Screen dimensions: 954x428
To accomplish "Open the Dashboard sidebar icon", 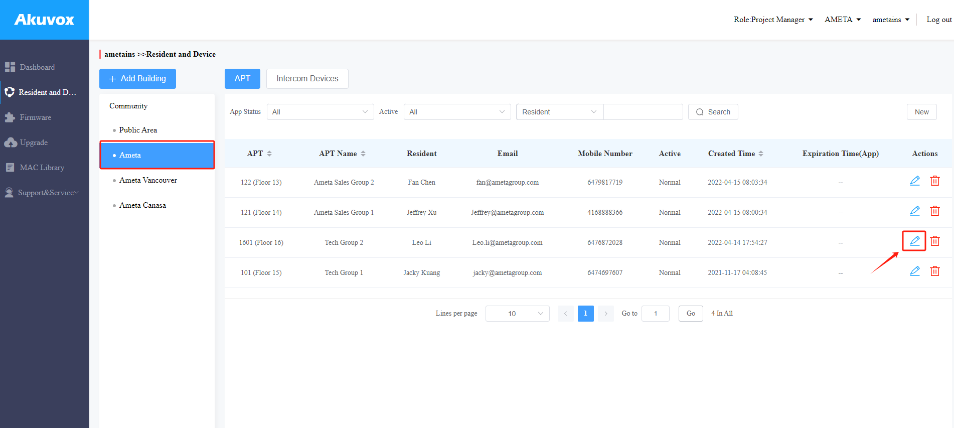I will pos(10,67).
